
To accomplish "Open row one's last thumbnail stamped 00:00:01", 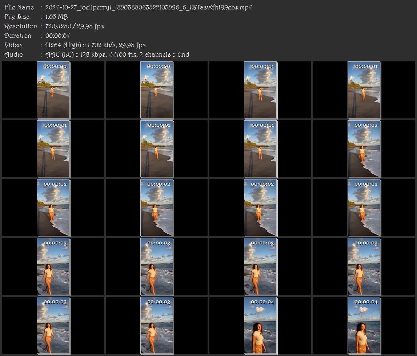I will (x=364, y=90).
